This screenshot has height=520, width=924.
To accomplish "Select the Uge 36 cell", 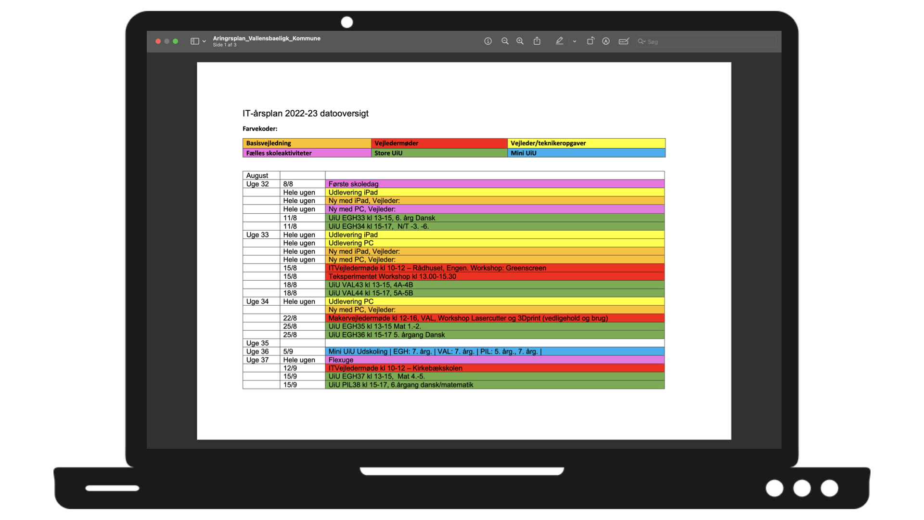I will [261, 351].
